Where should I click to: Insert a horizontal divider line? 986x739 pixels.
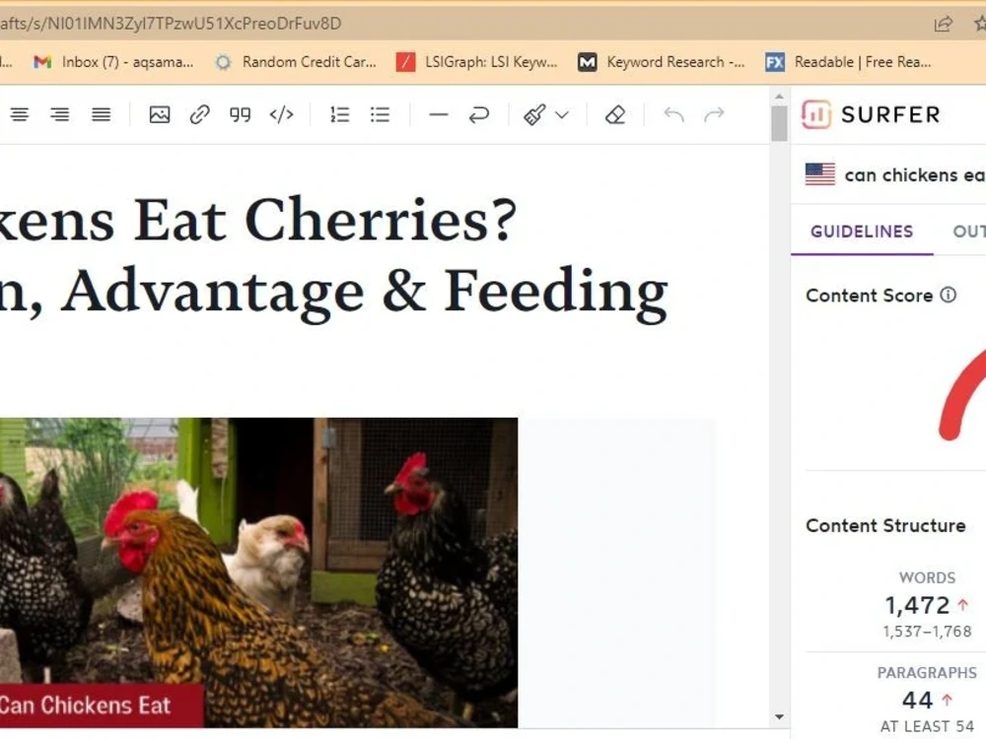439,114
